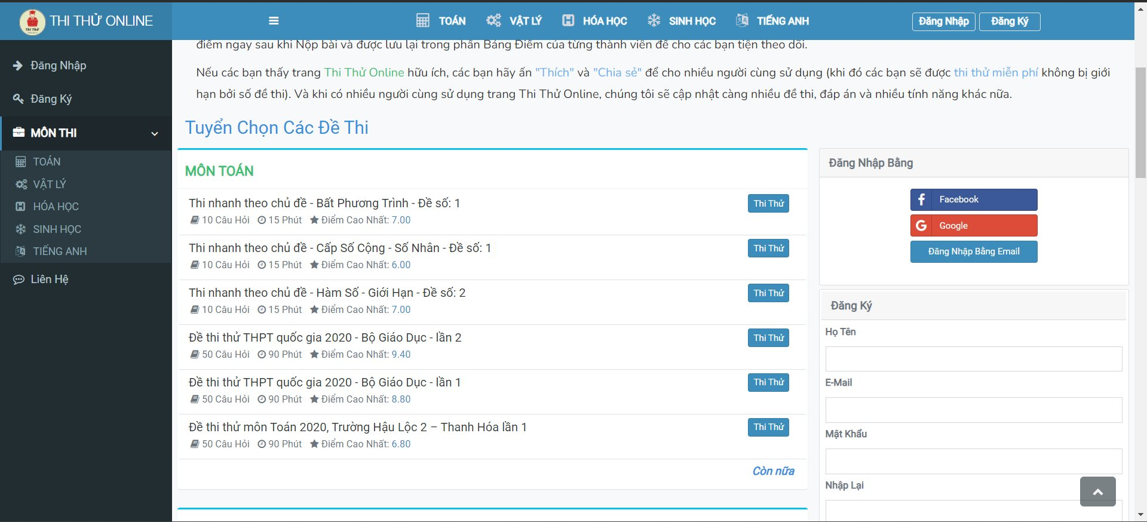This screenshot has width=1147, height=522.
Task: Open exam title Bất Phương Trình - Đề số: 1
Action: click(324, 203)
